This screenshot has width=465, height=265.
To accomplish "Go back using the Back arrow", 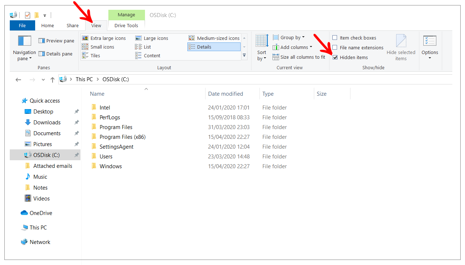I will [18, 80].
